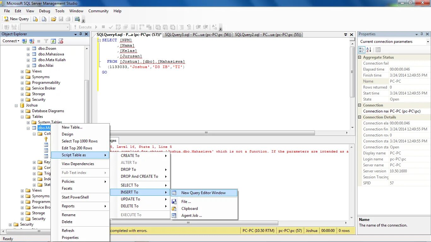Click the Open File folder icon

(x=53, y=19)
